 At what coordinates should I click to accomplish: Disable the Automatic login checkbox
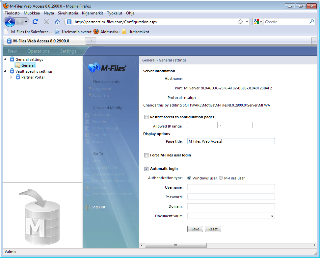[146, 169]
